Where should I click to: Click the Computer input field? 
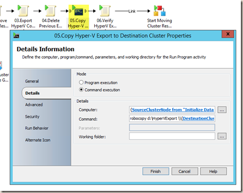[172, 110]
